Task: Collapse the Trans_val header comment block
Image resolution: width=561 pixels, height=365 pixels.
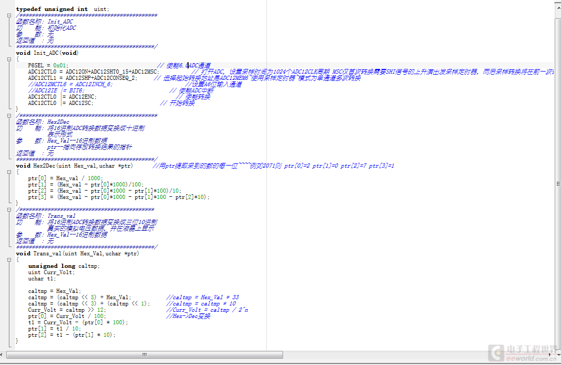Action: 9,209
